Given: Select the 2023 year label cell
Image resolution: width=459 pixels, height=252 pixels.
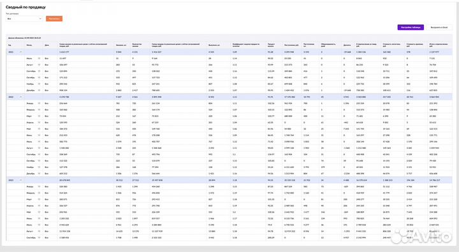Looking at the screenshot, I should tap(11, 180).
